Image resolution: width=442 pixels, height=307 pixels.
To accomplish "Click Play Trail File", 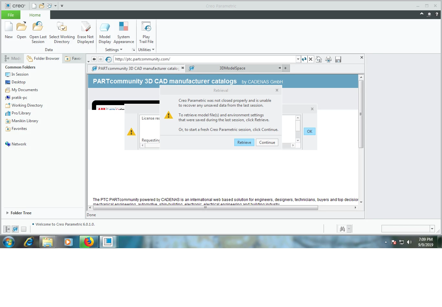I will (x=146, y=32).
